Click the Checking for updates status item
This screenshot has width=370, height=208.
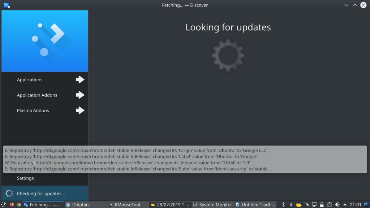point(41,194)
